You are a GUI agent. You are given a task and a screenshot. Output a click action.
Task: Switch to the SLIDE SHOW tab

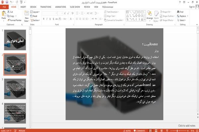click(x=75, y=7)
